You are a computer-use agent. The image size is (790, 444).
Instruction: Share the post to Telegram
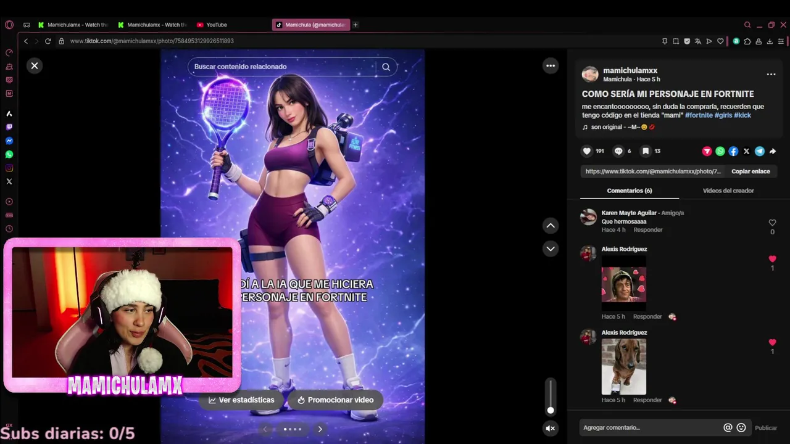coord(760,151)
